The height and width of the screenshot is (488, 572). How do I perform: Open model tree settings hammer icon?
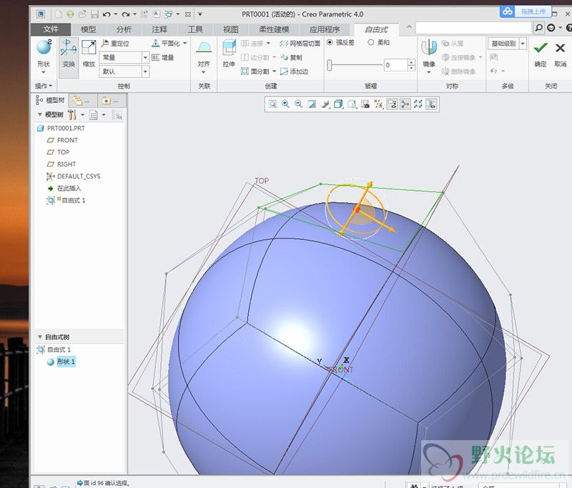point(72,115)
